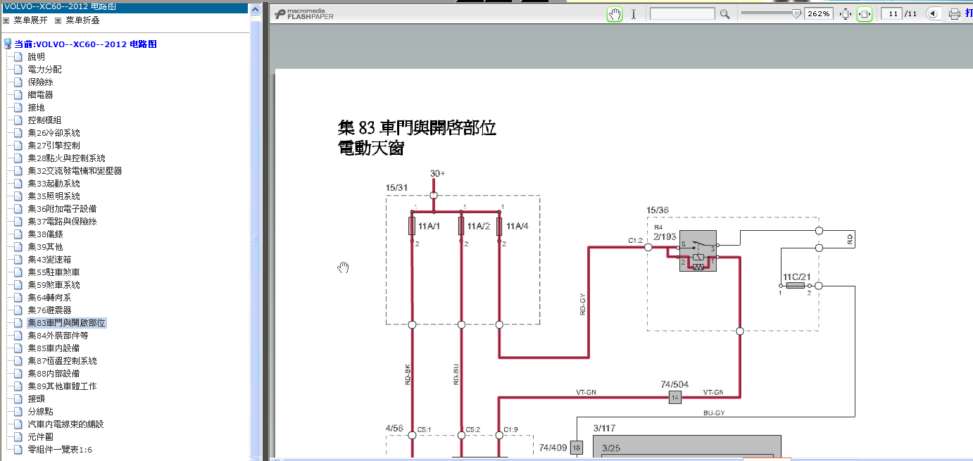Select the text selection cursor tool
This screenshot has width=973, height=461.
coord(634,14)
